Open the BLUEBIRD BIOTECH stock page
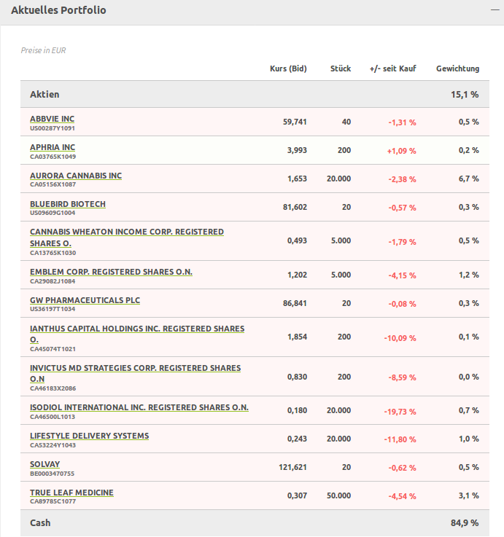Viewport: 504px width, 537px height. pos(68,204)
